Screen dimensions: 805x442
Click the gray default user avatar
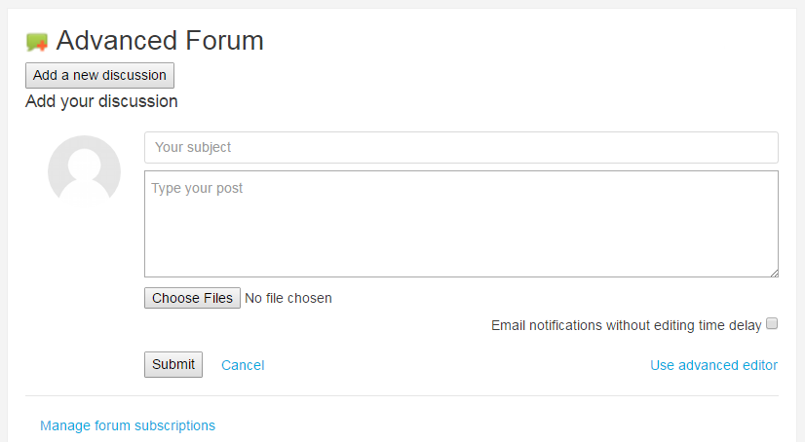[x=84, y=171]
